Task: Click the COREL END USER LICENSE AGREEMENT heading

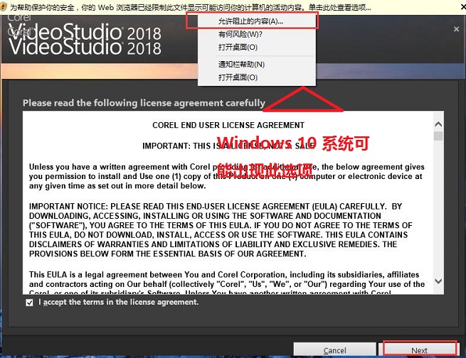Action: pos(228,125)
